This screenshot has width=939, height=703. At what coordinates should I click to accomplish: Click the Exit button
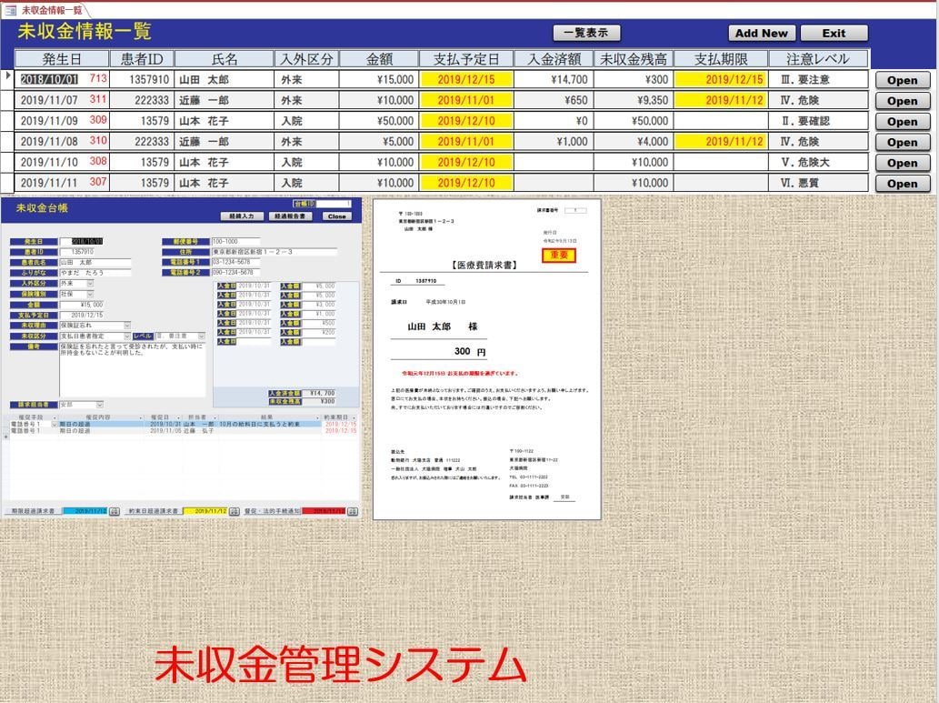(x=834, y=33)
